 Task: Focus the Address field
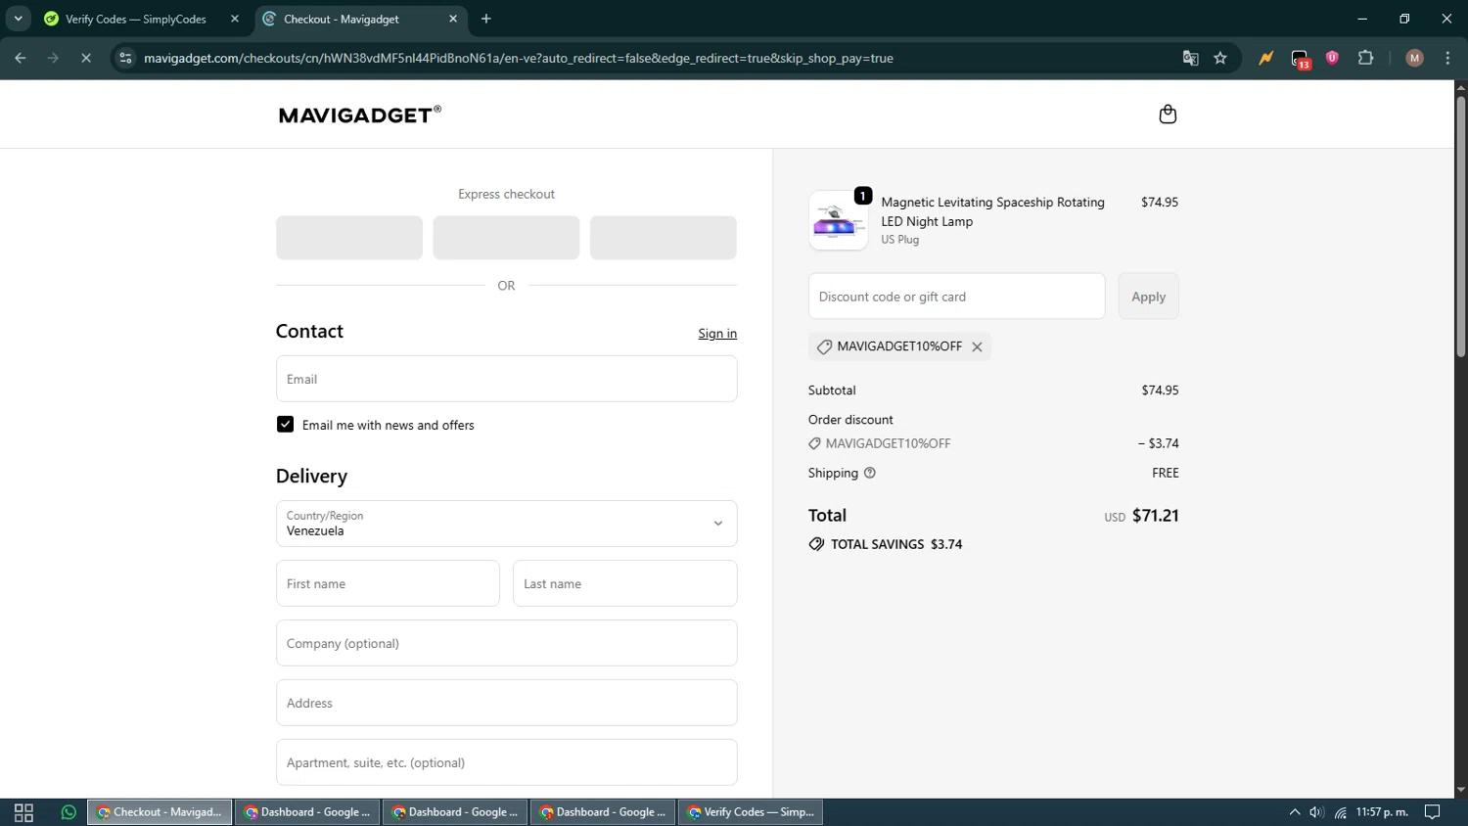[506, 703]
